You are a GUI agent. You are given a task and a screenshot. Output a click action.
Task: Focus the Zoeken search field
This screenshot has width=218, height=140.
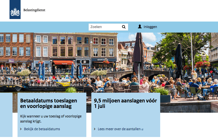click(x=108, y=27)
